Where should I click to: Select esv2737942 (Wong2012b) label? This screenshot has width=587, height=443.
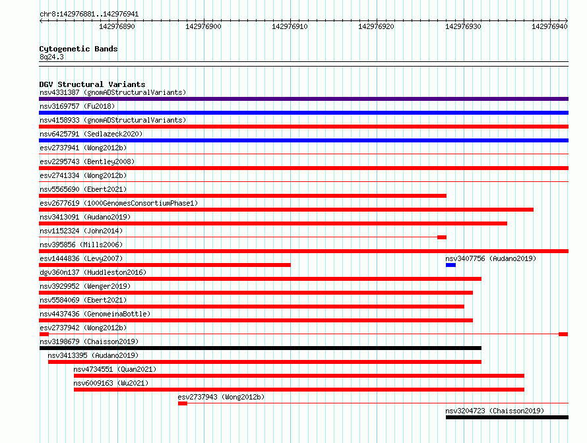[x=83, y=328]
